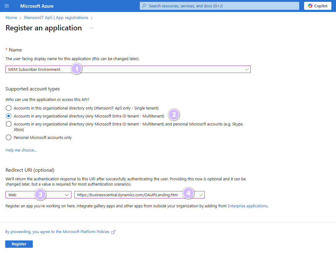Open XtensionIT ApS App registrations breadcrumb
336x253 pixels.
tap(56, 18)
